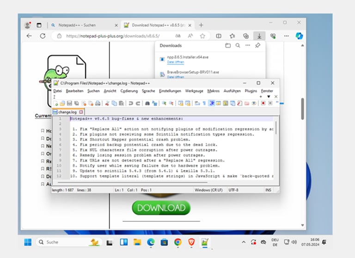Click the Copilot icon in Edge

click(299, 36)
